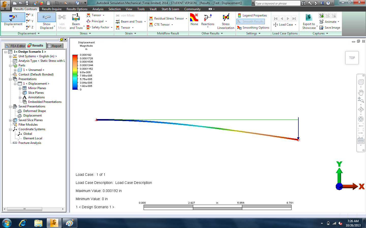Screen dimensions: 366x228
Task: Click the binoculars search icon
Action: (x=304, y=3)
